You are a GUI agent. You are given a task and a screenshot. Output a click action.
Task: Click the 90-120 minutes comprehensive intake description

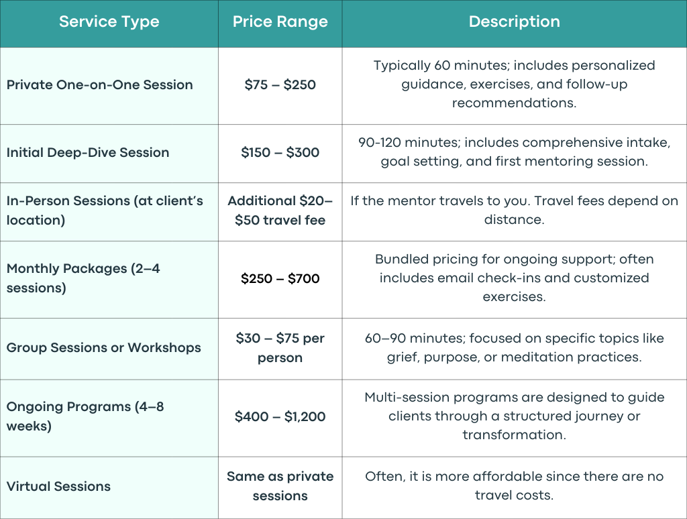click(x=515, y=152)
